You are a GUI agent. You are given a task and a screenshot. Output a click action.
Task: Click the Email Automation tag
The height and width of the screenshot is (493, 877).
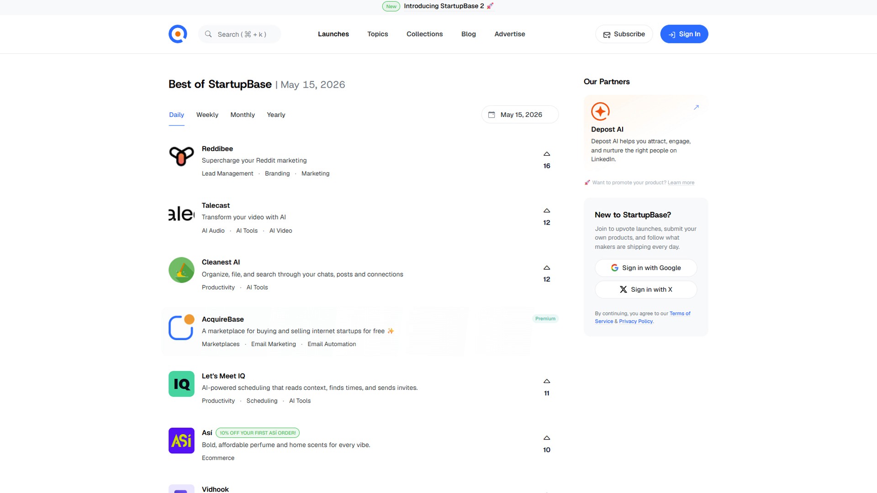(332, 344)
